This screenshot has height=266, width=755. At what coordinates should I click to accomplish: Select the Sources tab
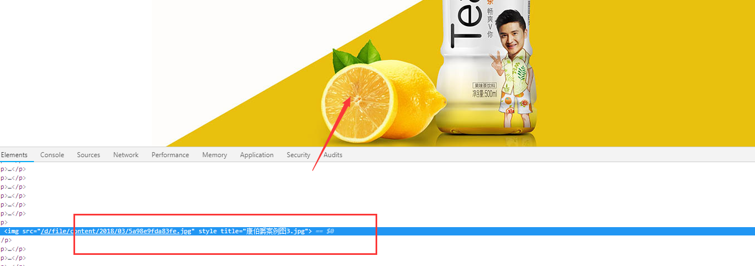tap(88, 155)
